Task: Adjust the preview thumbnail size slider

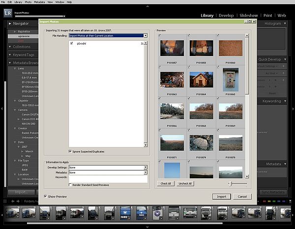Action: tap(232, 183)
